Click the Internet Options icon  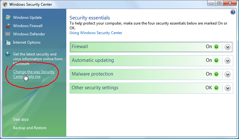point(8,42)
